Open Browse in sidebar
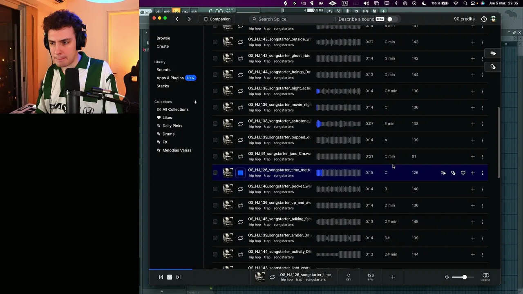This screenshot has height=294, width=523. (163, 38)
